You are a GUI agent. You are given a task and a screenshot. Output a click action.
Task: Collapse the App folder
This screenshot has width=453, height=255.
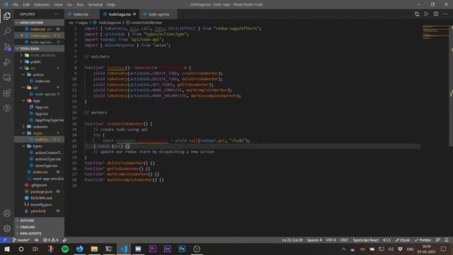40,101
